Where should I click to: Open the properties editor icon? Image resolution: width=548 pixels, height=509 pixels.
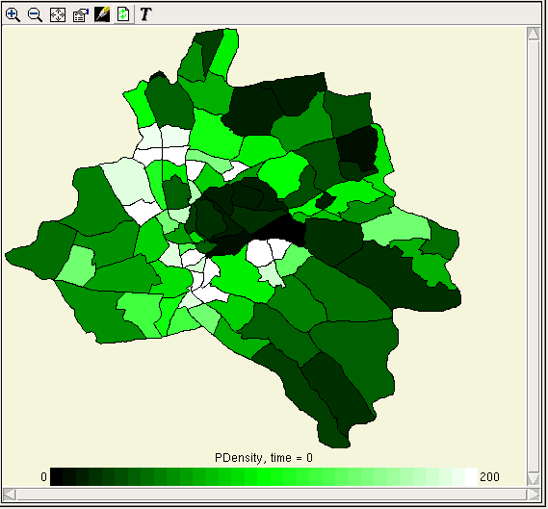coord(80,14)
